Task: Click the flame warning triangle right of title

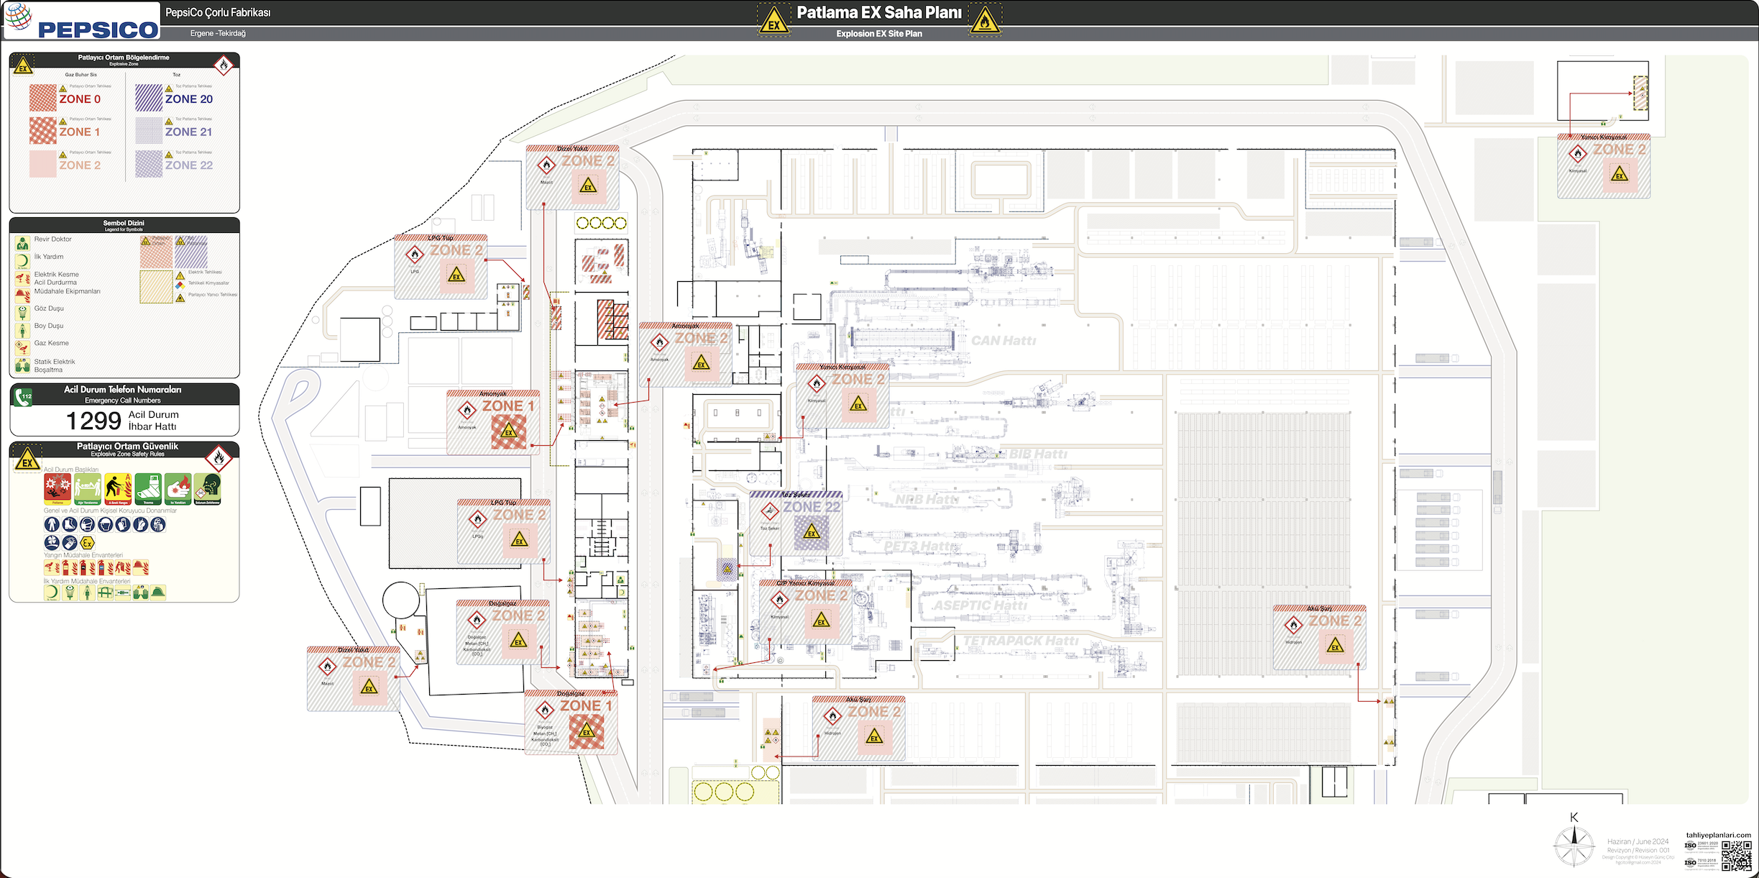Action: [x=984, y=21]
